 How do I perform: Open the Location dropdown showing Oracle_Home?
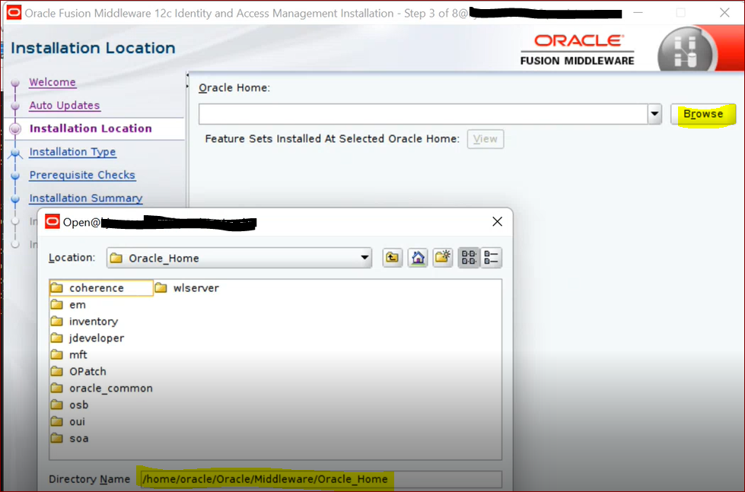tap(239, 258)
